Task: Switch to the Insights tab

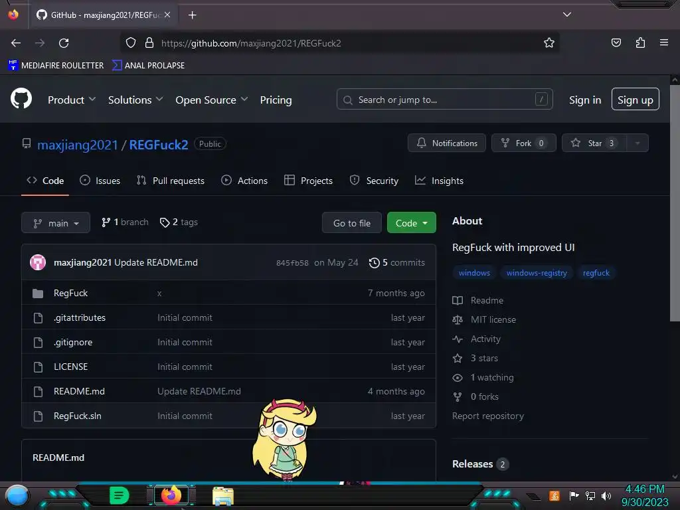Action: 439,181
